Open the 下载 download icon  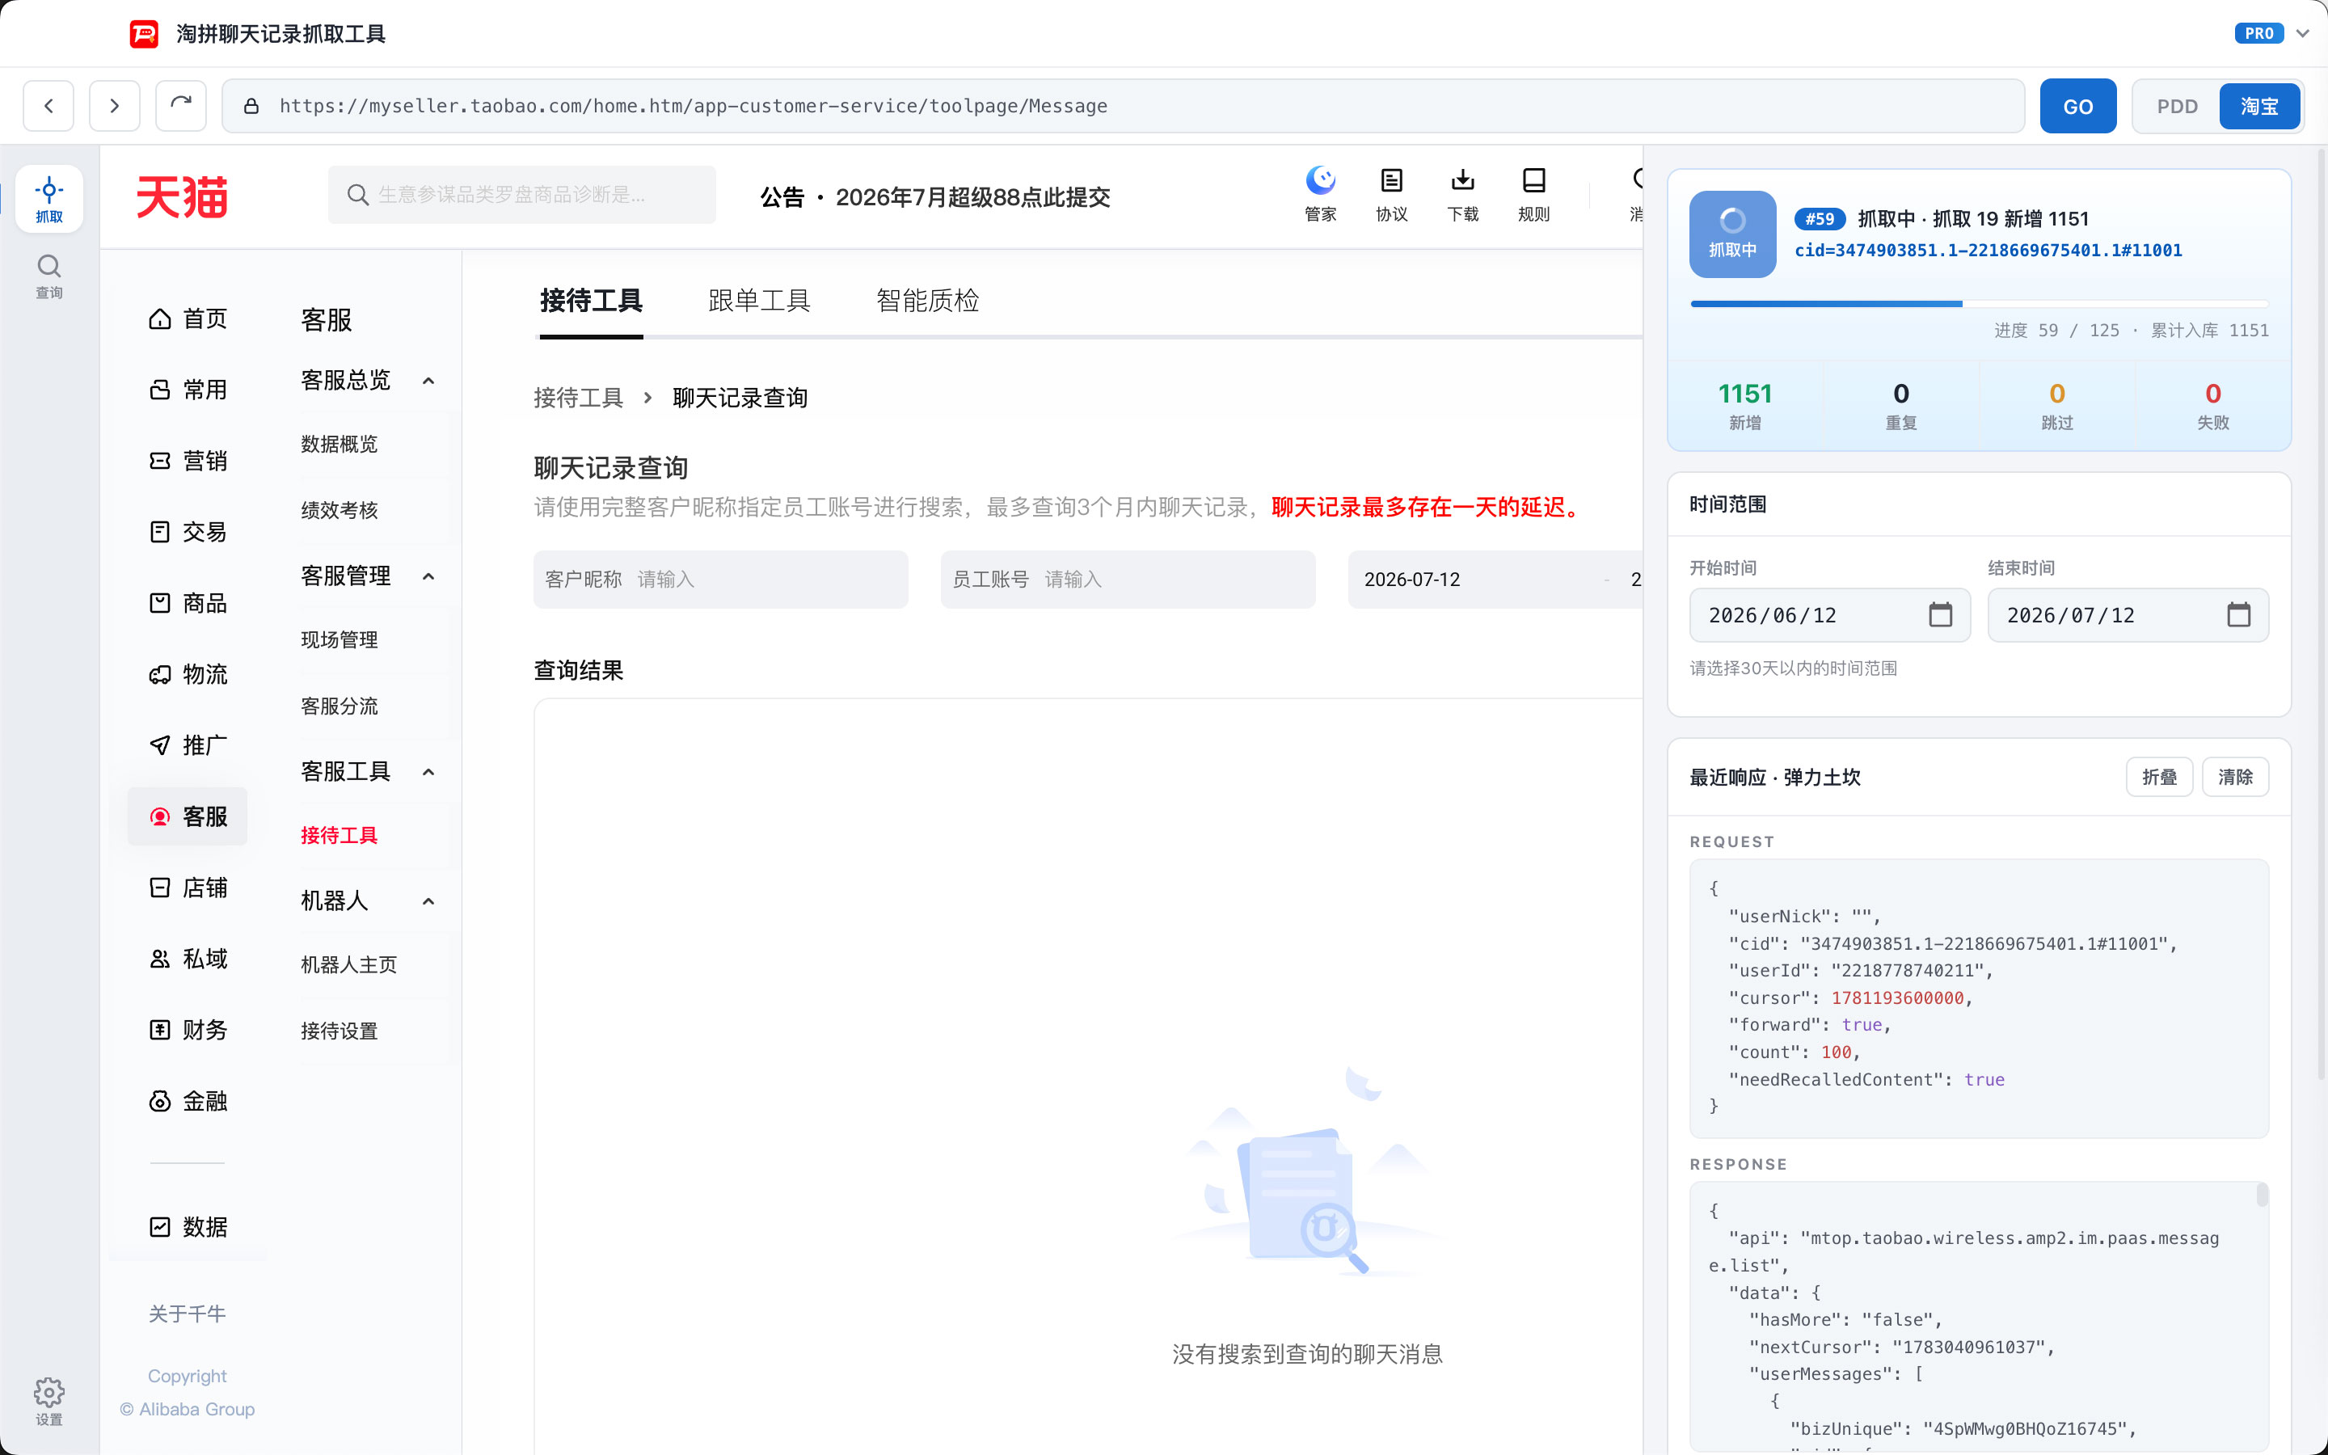click(x=1462, y=194)
